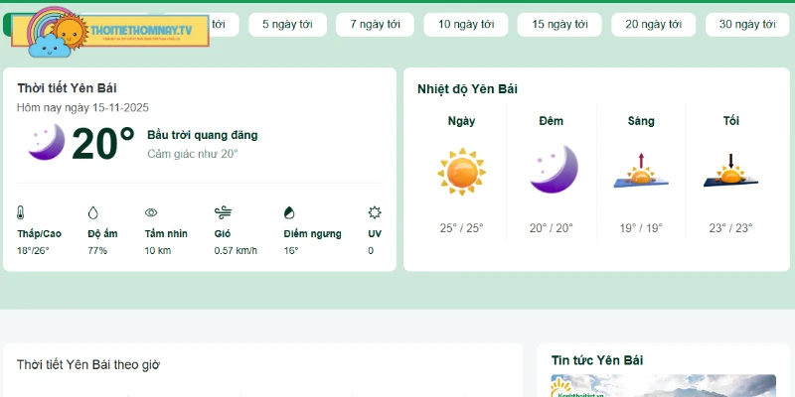Click the Điểm ngưng label

[312, 234]
